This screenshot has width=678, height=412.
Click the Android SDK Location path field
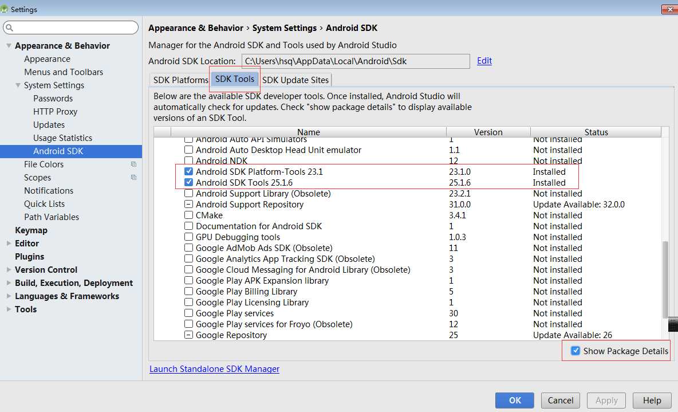(356, 61)
